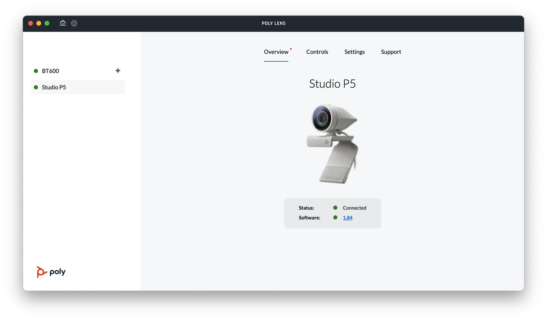This screenshot has width=547, height=321.
Task: Click the Poly Lens window title
Action: (273, 23)
